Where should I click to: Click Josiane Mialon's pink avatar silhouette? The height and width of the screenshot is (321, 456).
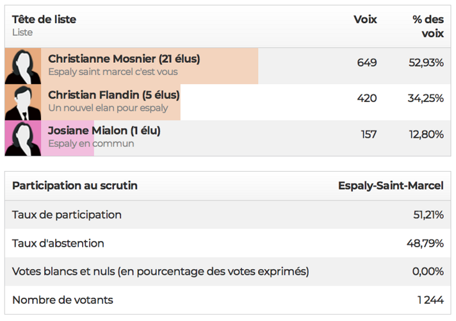(x=23, y=138)
